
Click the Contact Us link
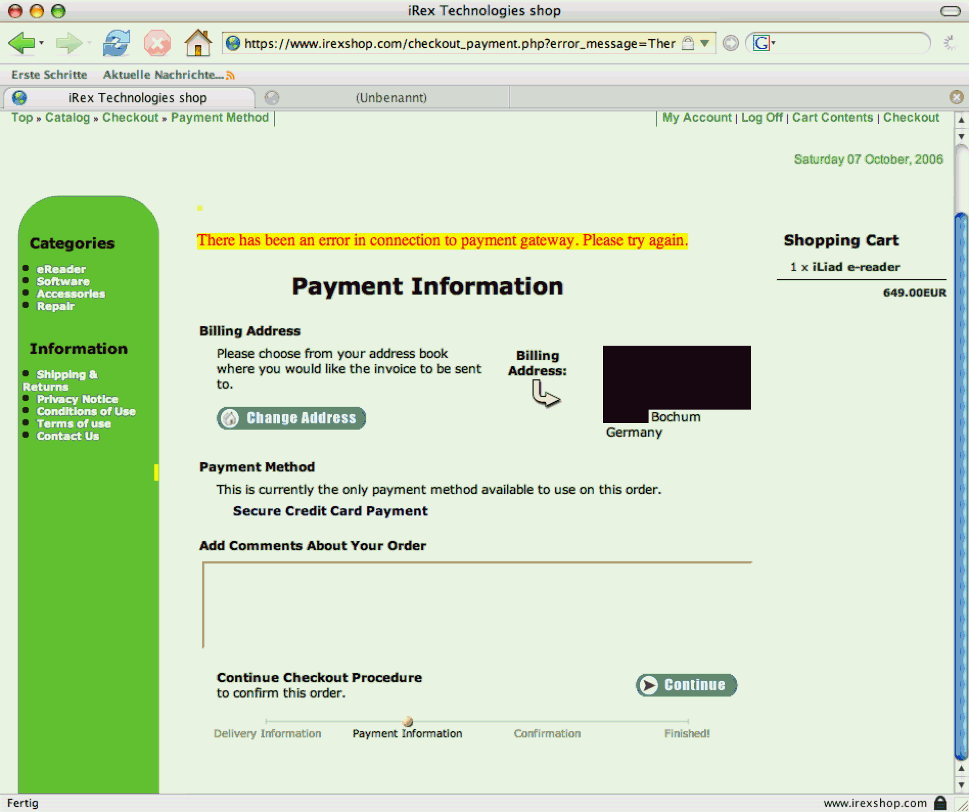pyautogui.click(x=67, y=436)
